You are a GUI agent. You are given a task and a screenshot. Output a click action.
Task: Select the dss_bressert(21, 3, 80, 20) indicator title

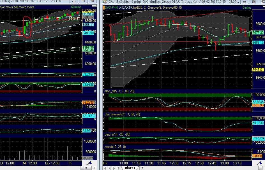tap(122, 115)
